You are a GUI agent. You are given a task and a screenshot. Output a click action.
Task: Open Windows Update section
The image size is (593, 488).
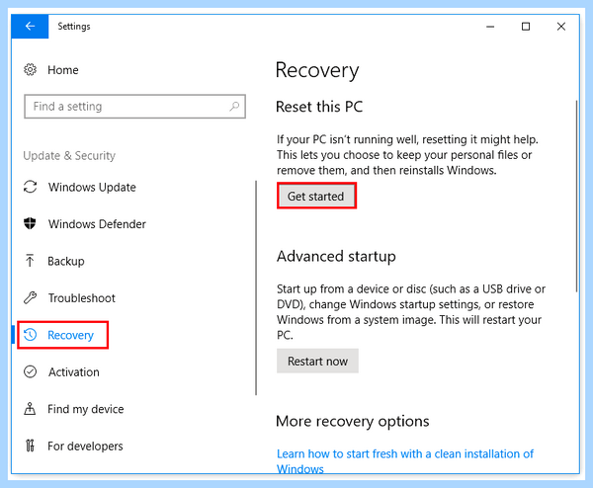click(92, 187)
